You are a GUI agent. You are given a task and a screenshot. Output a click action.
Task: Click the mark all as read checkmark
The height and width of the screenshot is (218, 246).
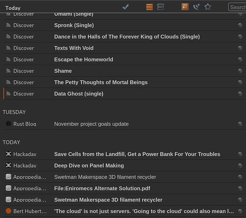[x=126, y=7]
